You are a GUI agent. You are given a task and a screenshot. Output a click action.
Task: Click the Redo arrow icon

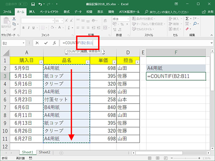click(48, 4)
